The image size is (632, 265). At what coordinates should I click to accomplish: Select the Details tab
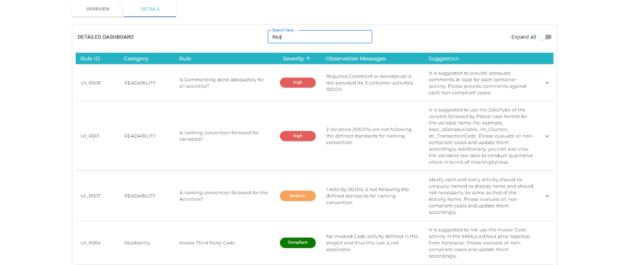[x=150, y=9]
